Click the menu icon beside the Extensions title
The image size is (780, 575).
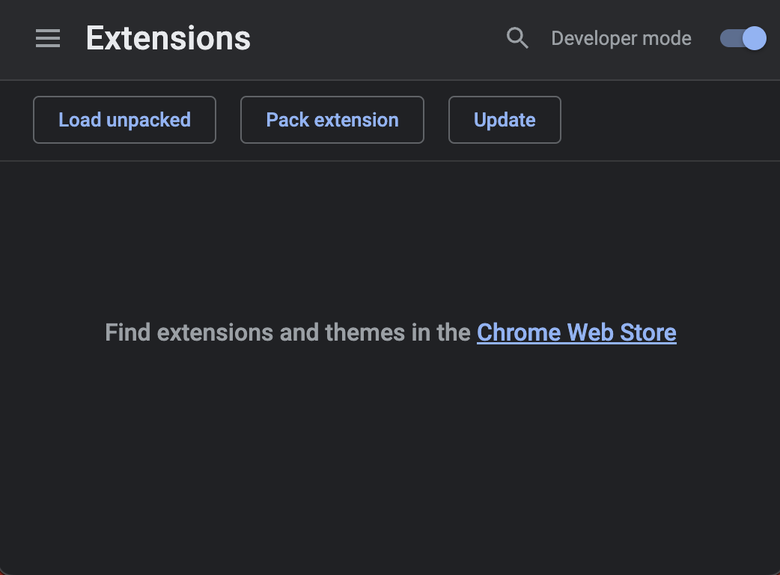pyautogui.click(x=47, y=38)
